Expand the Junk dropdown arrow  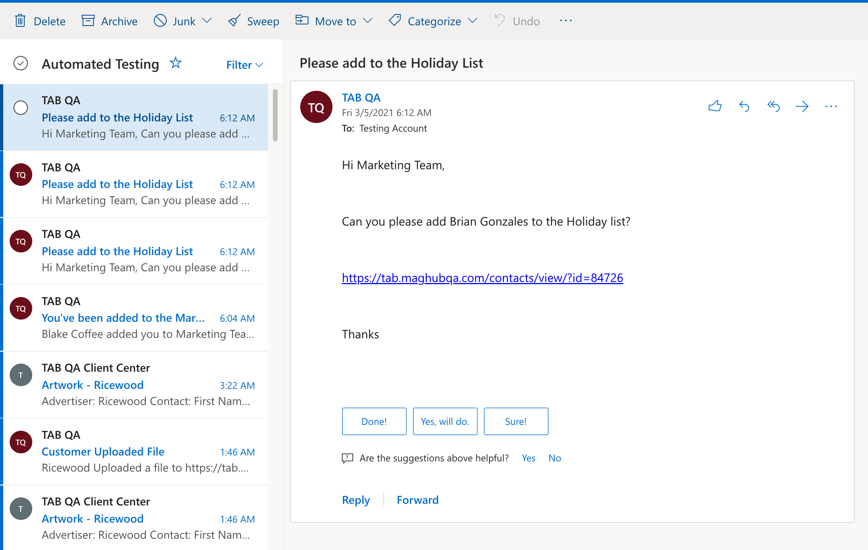coord(207,21)
